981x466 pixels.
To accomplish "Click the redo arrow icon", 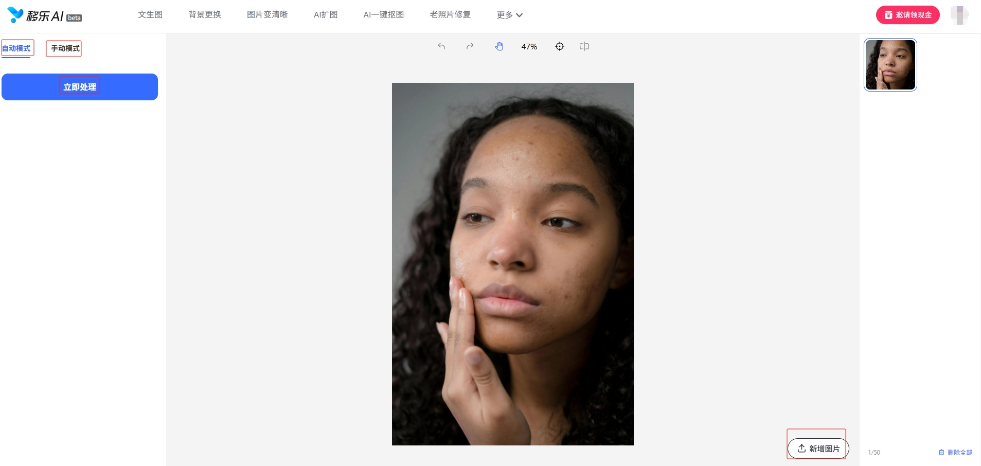I will [470, 46].
